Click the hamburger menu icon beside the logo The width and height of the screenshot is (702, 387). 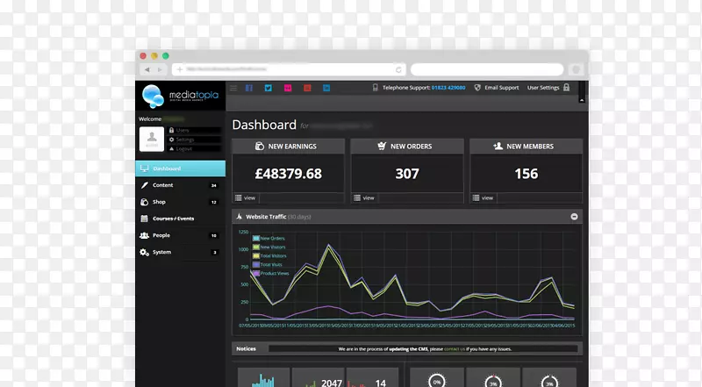[233, 88]
